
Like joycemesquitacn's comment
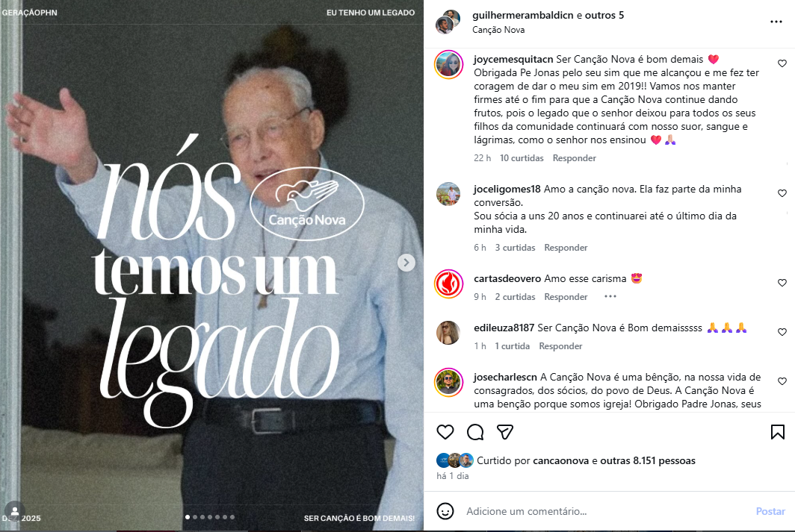pyautogui.click(x=782, y=63)
